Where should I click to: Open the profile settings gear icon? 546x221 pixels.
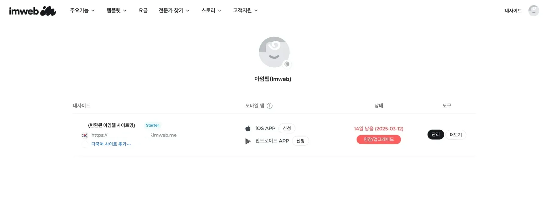click(x=287, y=64)
